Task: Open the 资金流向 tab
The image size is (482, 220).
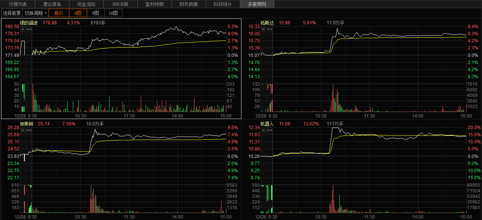Action: click(86, 4)
